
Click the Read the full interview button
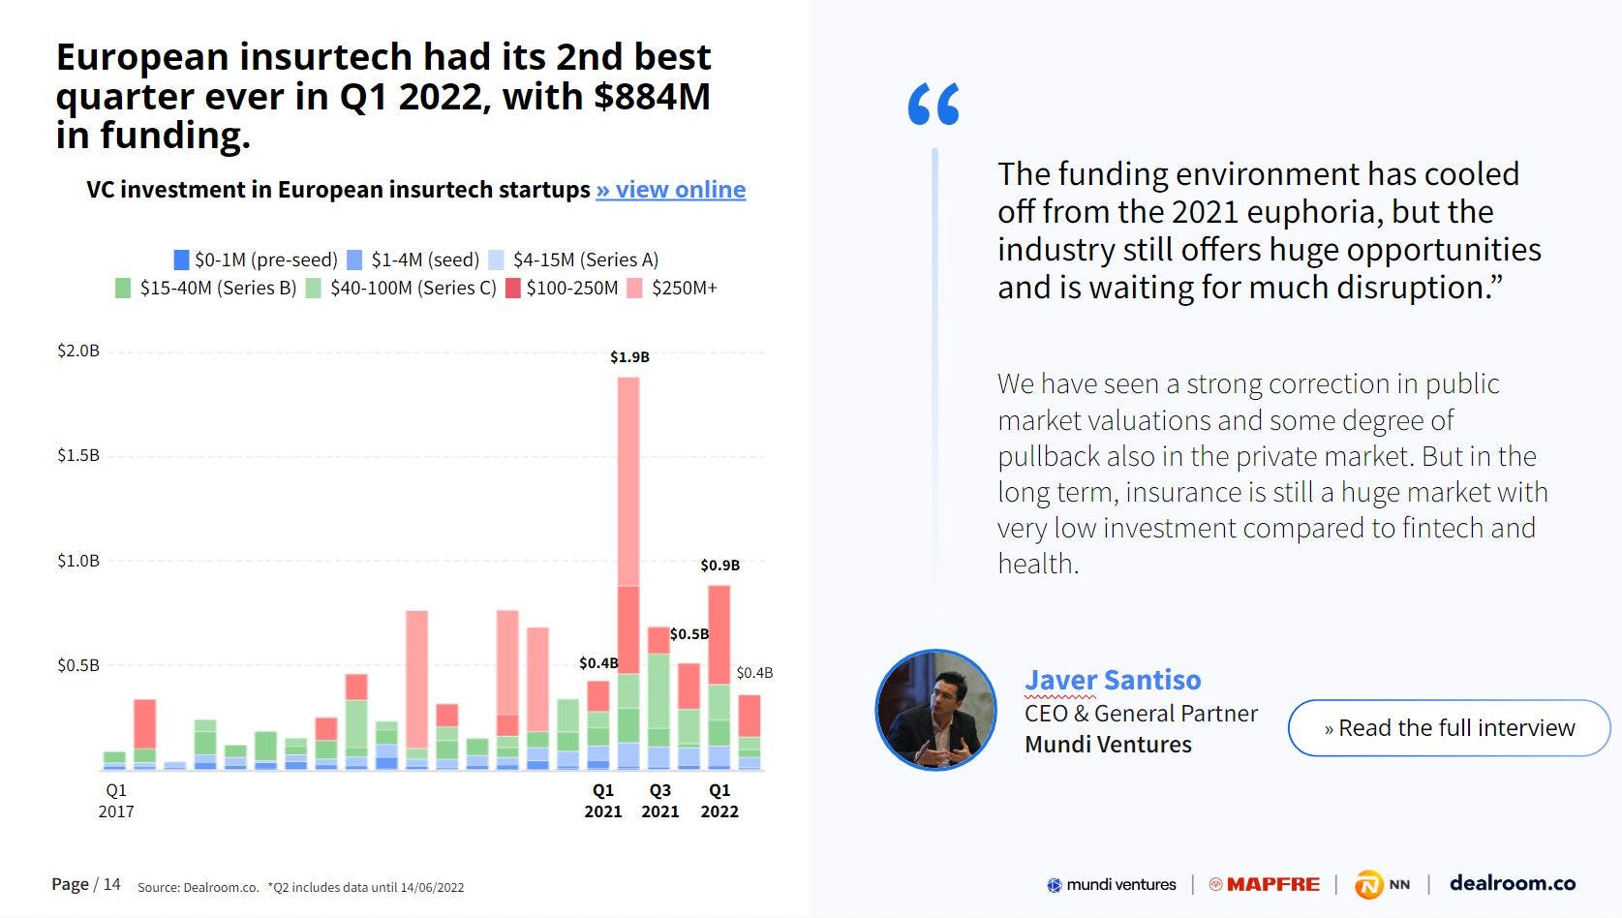[x=1449, y=728]
